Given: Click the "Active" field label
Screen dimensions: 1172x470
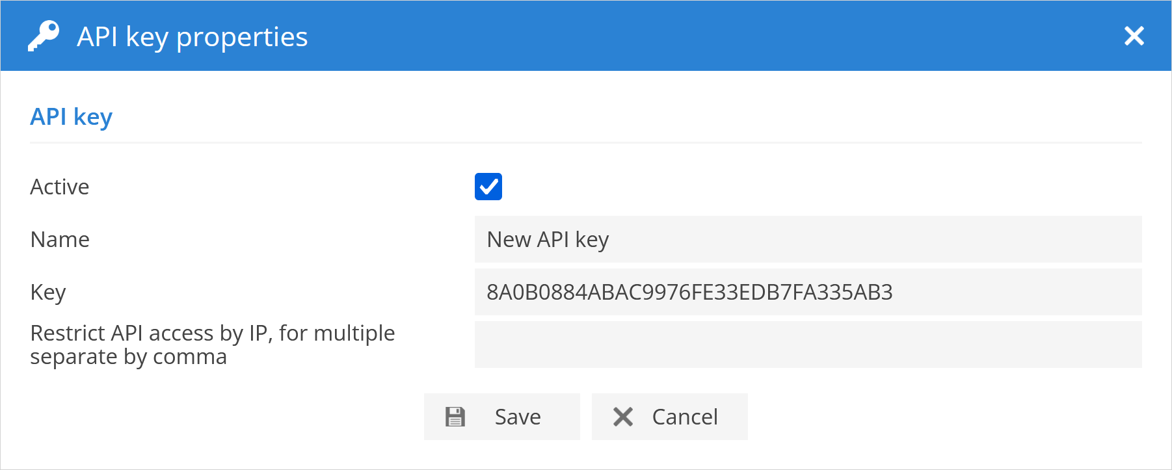Looking at the screenshot, I should click(x=60, y=187).
